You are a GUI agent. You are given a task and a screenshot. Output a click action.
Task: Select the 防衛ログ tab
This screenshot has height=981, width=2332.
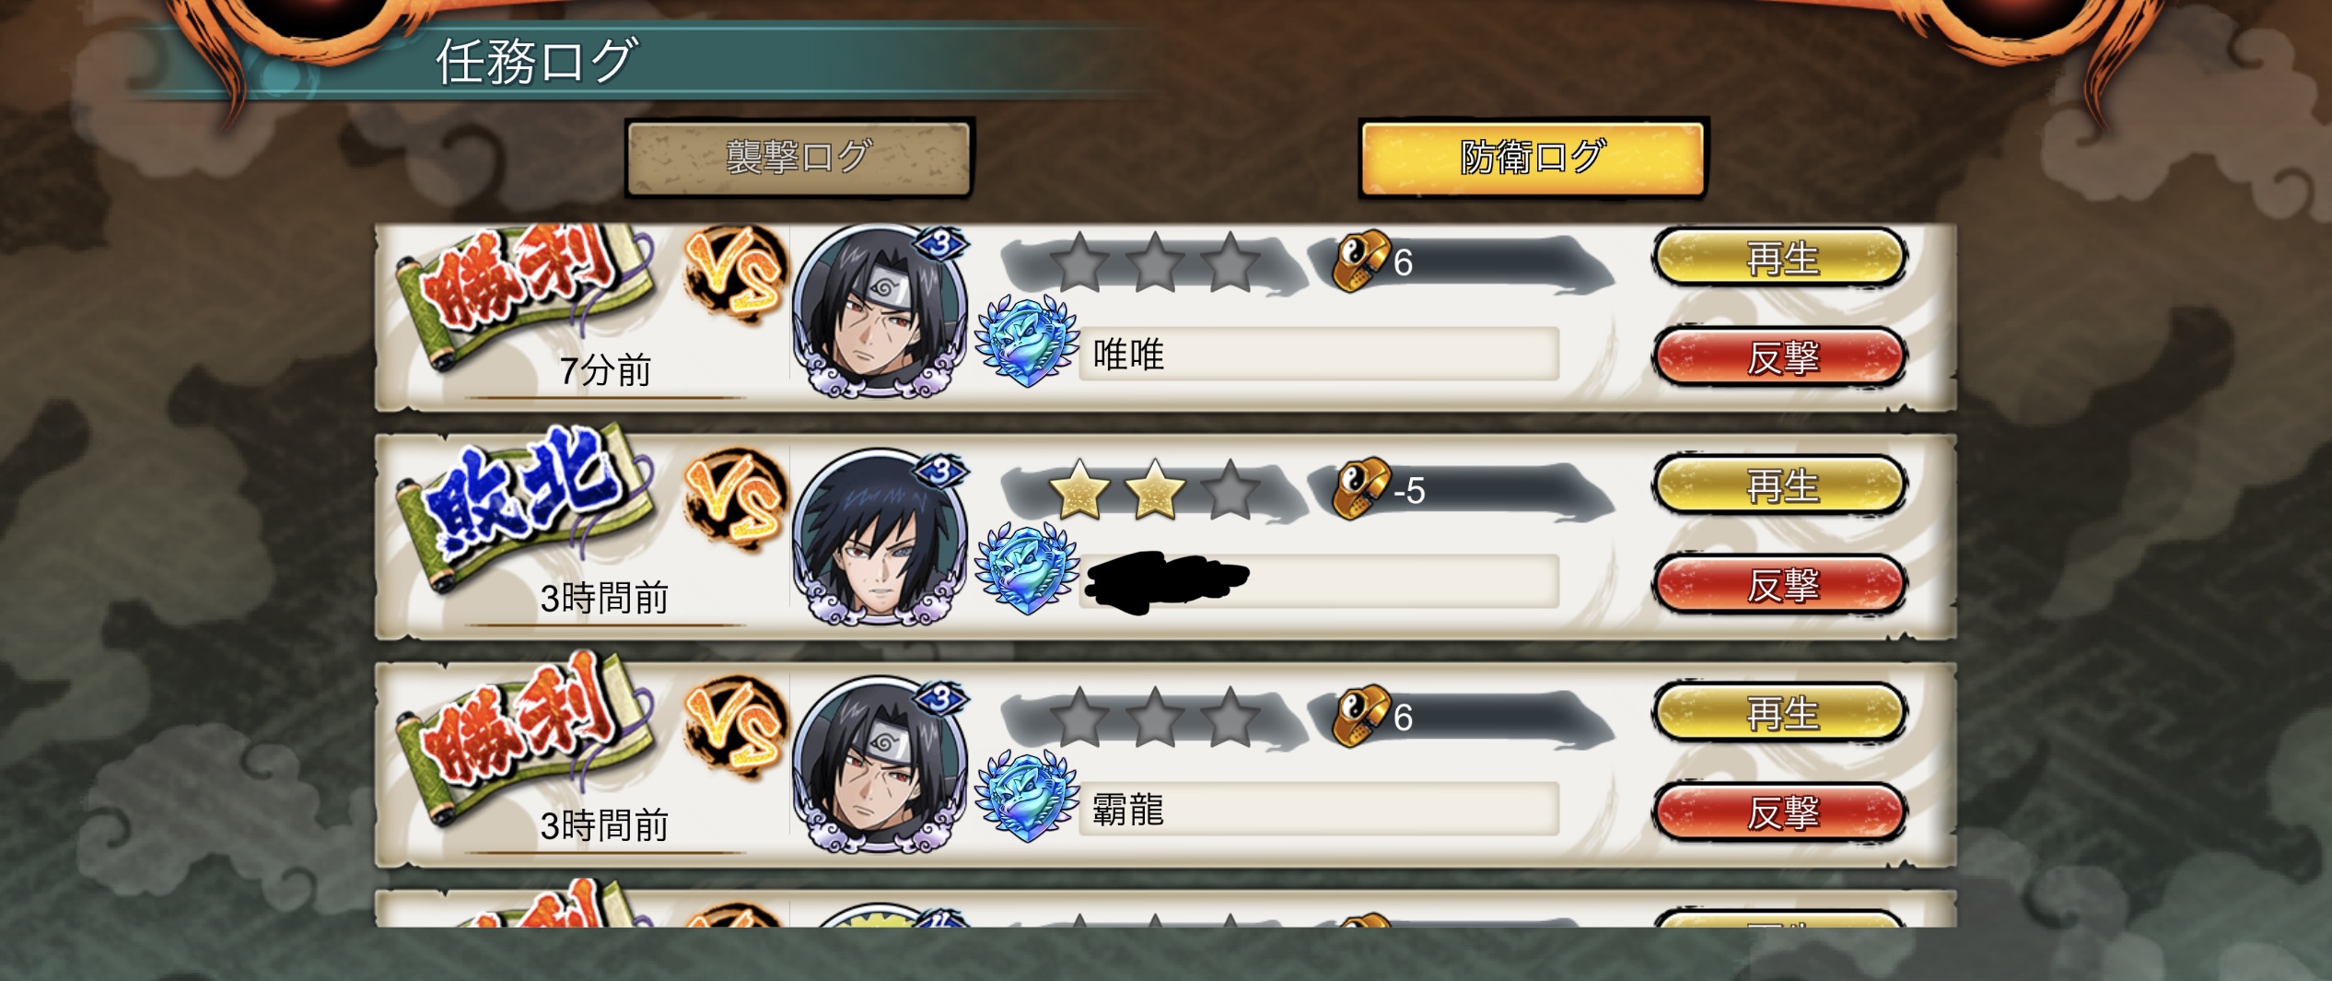(1533, 158)
